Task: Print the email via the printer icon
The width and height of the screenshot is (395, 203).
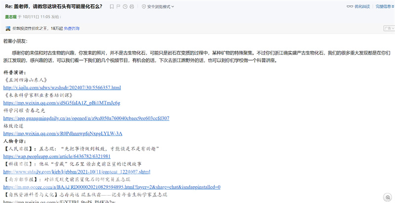Action: pyautogui.click(x=132, y=7)
